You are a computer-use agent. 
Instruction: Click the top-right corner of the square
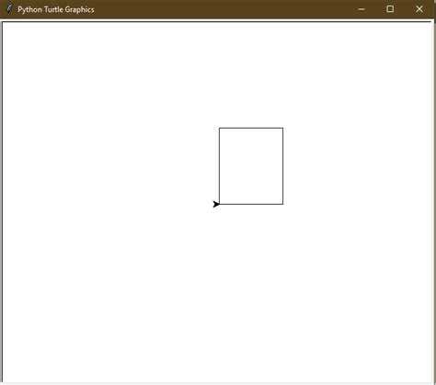282,128
